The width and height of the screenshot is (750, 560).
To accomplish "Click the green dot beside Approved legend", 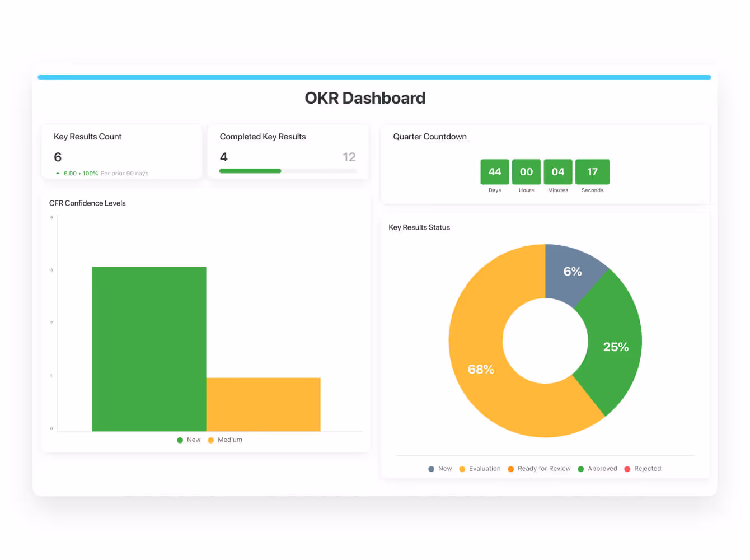I will [x=581, y=469].
